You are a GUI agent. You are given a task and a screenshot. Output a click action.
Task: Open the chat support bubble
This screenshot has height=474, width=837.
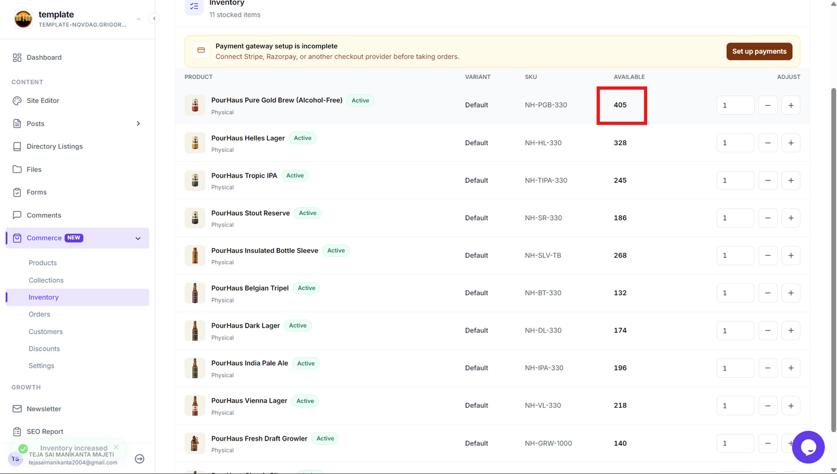pyautogui.click(x=808, y=447)
